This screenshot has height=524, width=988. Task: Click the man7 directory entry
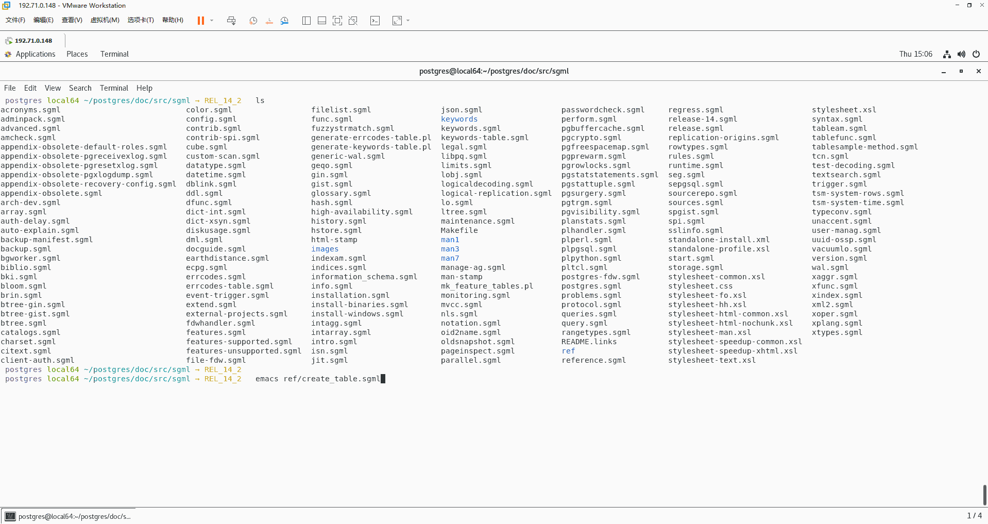450,258
